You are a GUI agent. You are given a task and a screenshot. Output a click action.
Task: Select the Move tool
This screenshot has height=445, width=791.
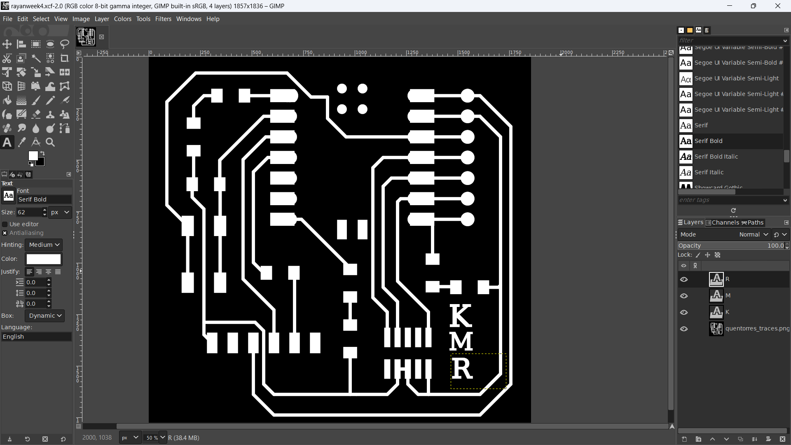tap(7, 44)
